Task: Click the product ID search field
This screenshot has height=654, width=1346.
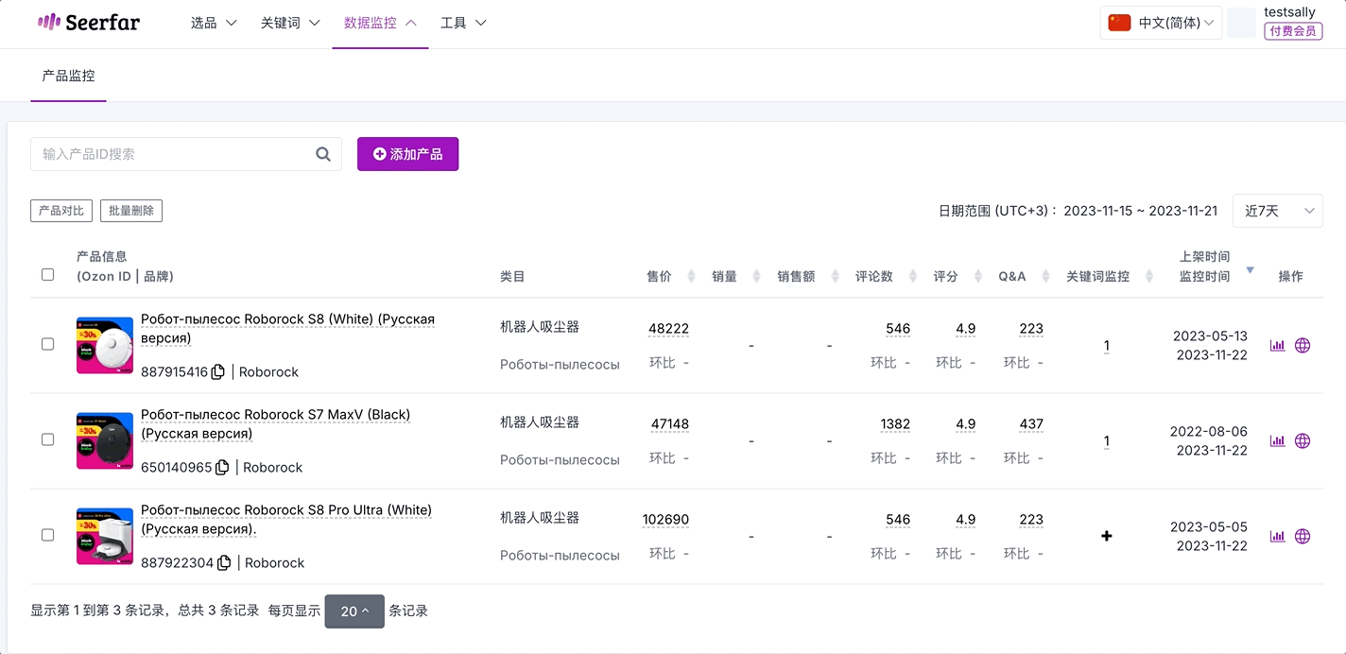Action: point(185,154)
